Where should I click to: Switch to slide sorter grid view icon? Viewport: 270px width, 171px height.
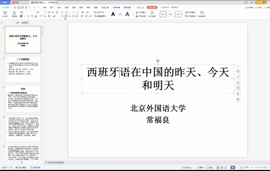222,167
